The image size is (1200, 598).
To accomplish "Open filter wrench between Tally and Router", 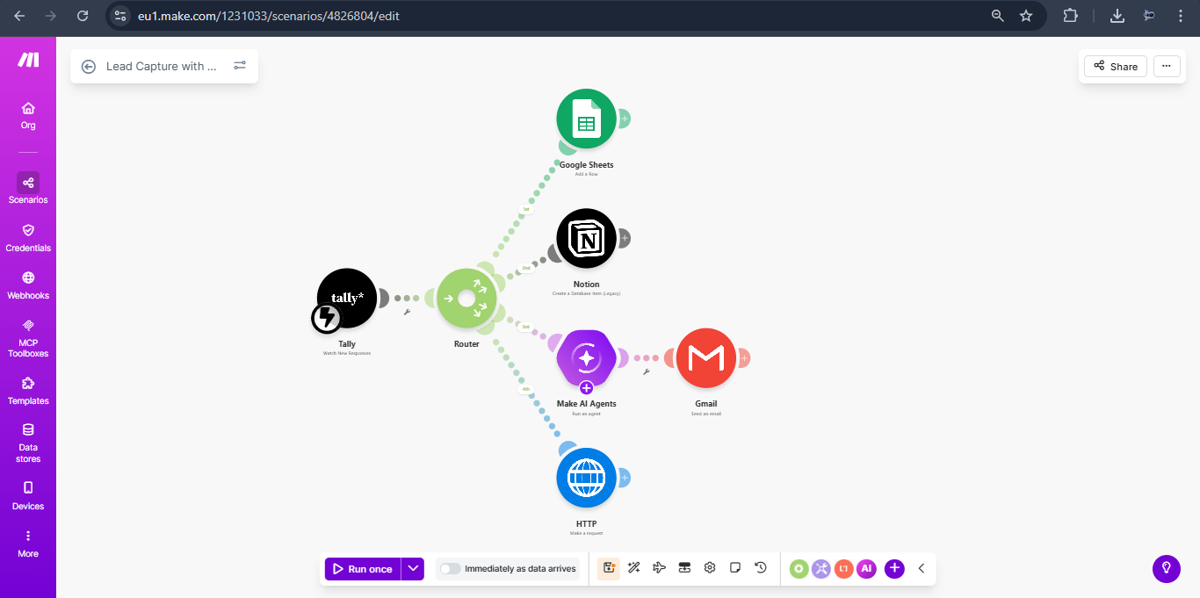I will pos(407,312).
